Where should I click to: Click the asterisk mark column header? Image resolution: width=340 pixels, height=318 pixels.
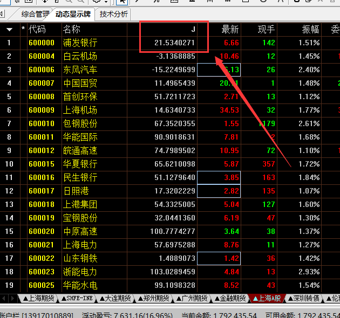[23, 28]
